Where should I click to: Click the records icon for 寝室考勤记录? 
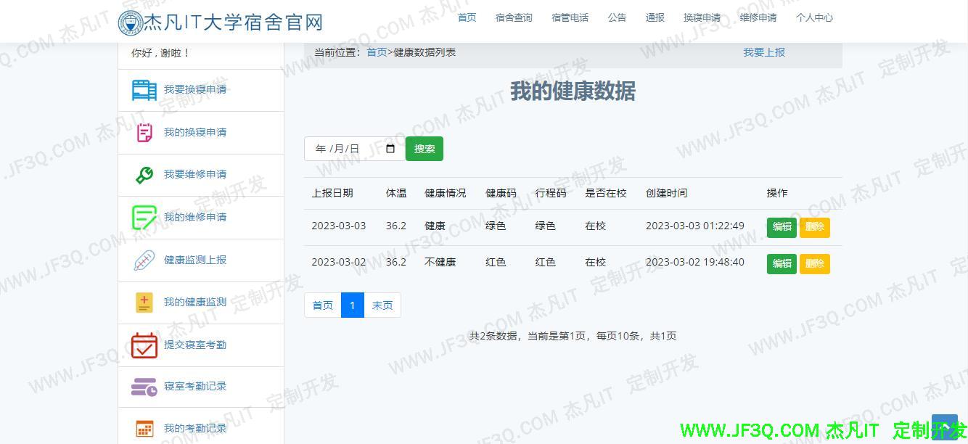[x=143, y=387]
